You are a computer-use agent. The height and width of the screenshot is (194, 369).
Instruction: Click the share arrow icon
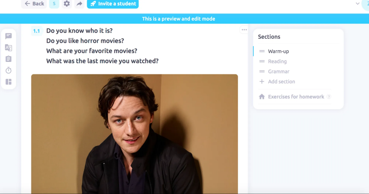(x=79, y=4)
